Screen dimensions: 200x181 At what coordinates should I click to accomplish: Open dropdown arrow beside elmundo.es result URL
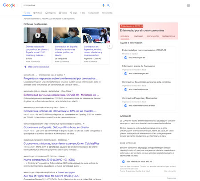[x=66, y=107]
